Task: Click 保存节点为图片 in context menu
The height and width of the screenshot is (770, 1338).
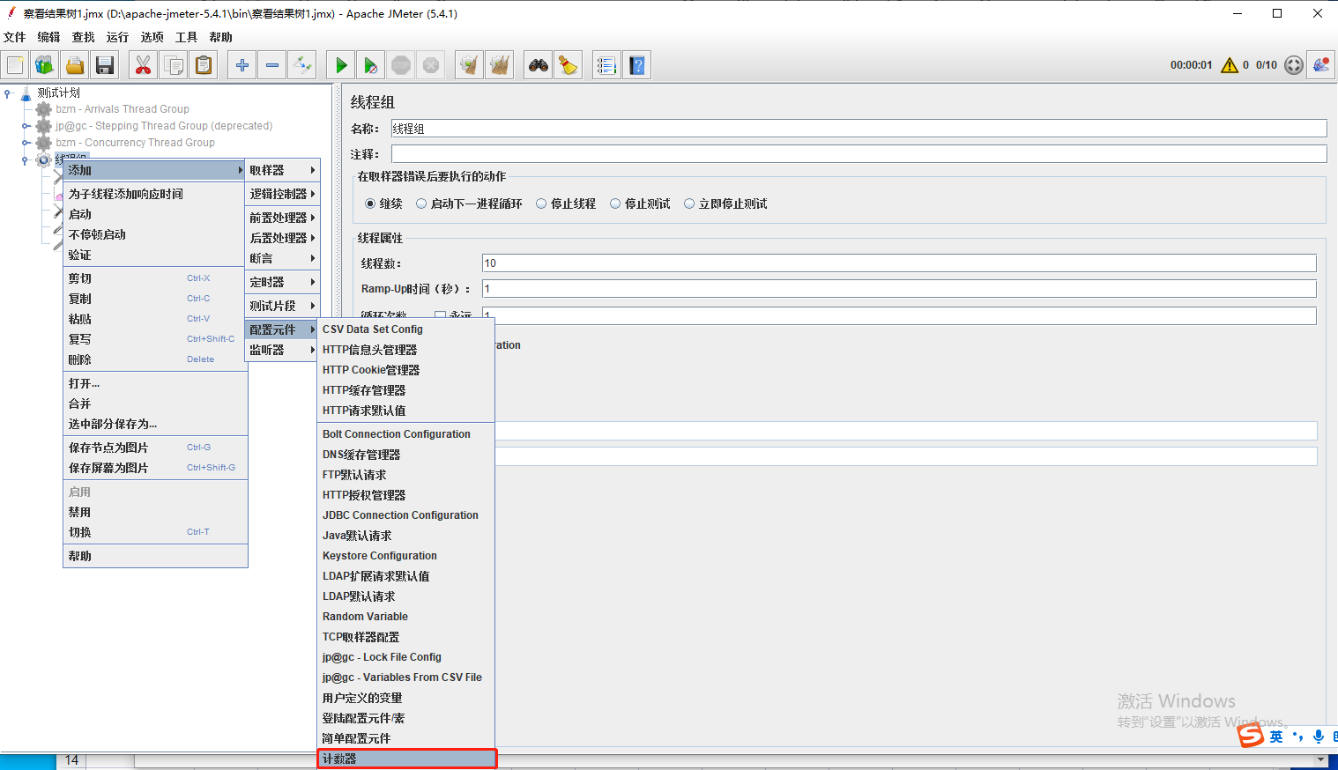Action: click(155, 448)
